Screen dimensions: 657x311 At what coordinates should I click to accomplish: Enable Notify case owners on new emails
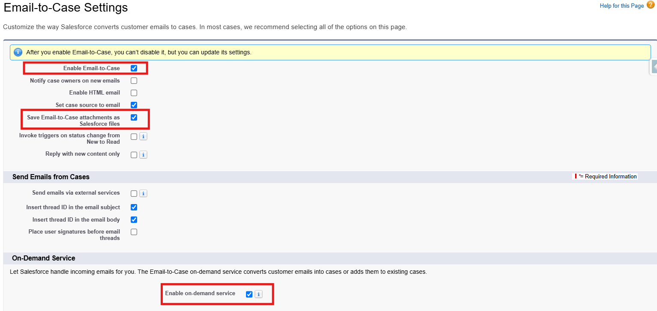(x=134, y=80)
